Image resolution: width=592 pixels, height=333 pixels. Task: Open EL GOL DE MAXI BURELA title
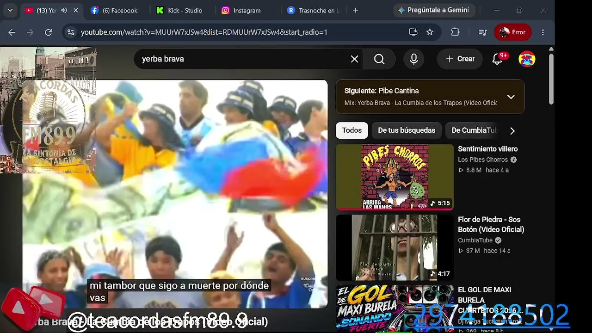[x=491, y=300]
